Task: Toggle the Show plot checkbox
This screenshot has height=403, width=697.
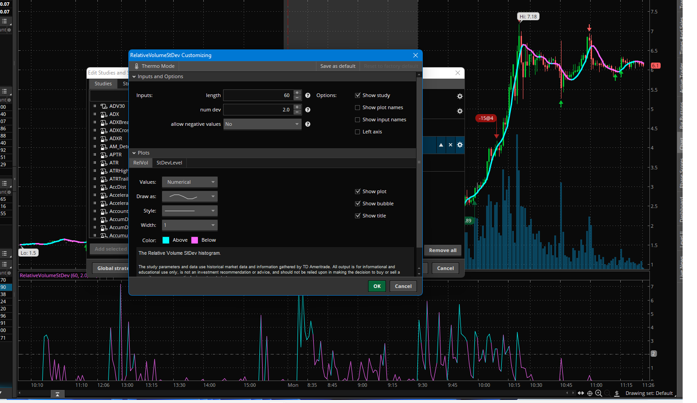Action: pos(358,191)
